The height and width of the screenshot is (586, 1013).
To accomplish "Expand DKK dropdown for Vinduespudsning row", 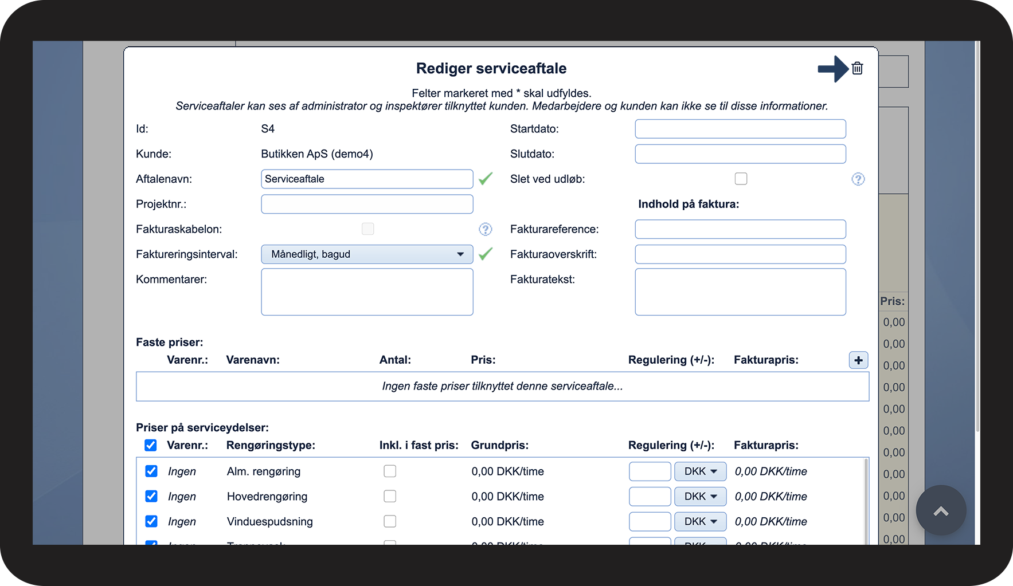I will 700,521.
